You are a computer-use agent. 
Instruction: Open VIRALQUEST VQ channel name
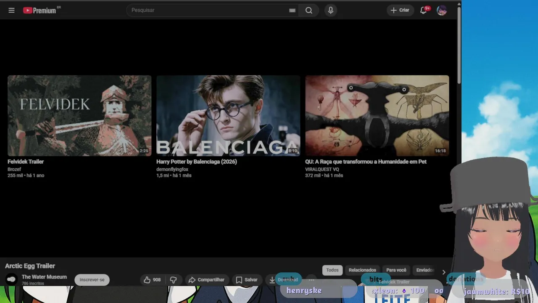click(322, 169)
